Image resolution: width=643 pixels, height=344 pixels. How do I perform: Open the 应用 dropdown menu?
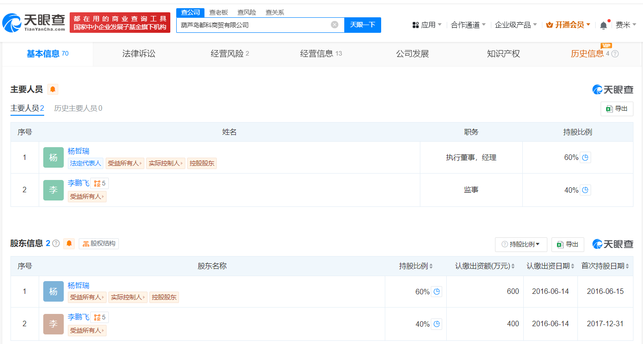[x=427, y=25]
